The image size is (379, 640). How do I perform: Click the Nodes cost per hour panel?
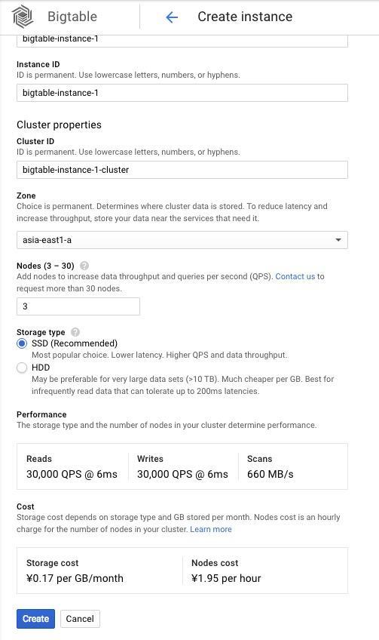(x=265, y=571)
